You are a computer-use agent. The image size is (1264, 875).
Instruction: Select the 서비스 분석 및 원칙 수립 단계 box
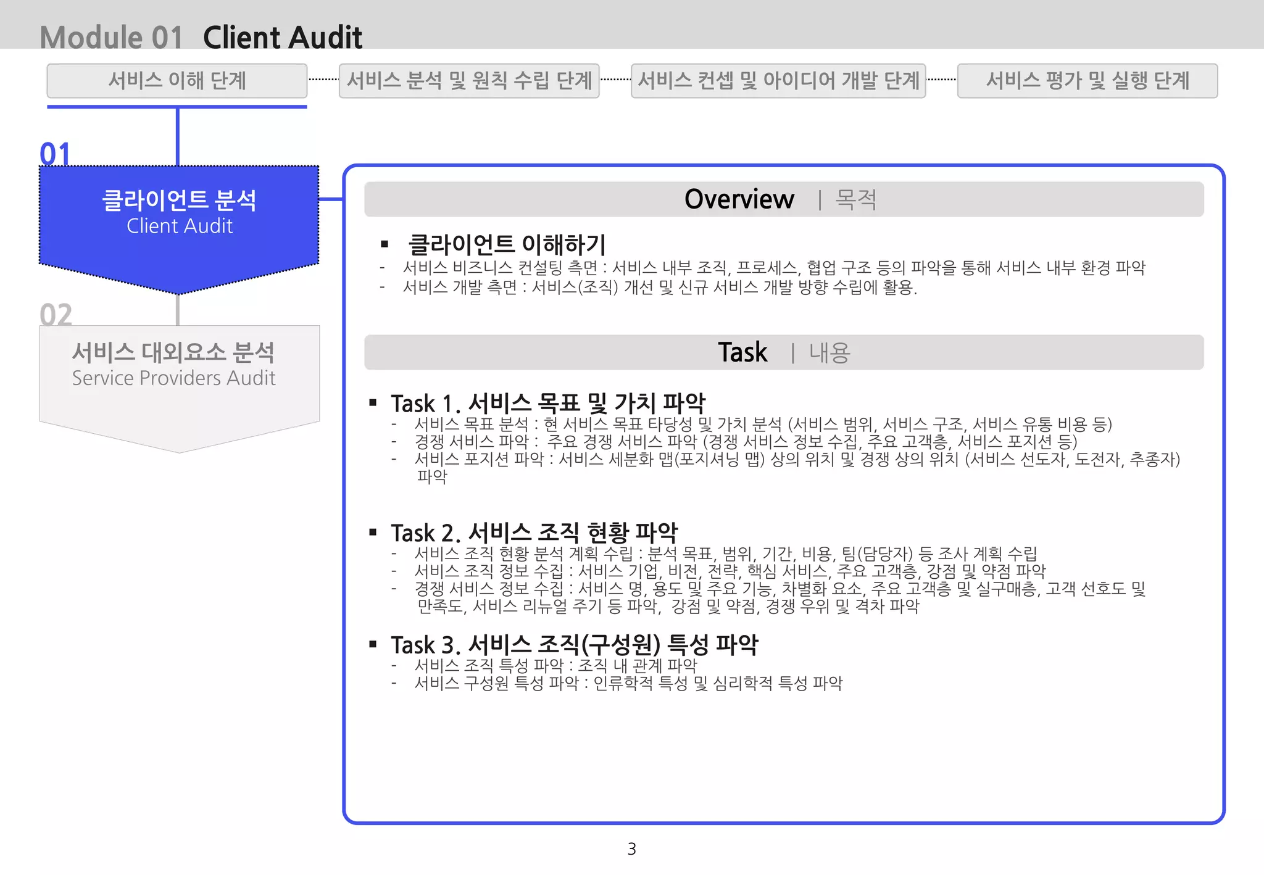pos(469,81)
